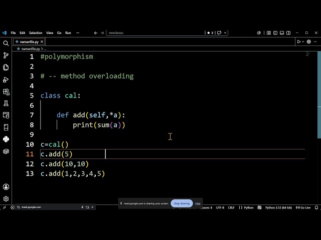Open the Selection menu
The height and width of the screenshot is (240, 321).
[36, 32]
